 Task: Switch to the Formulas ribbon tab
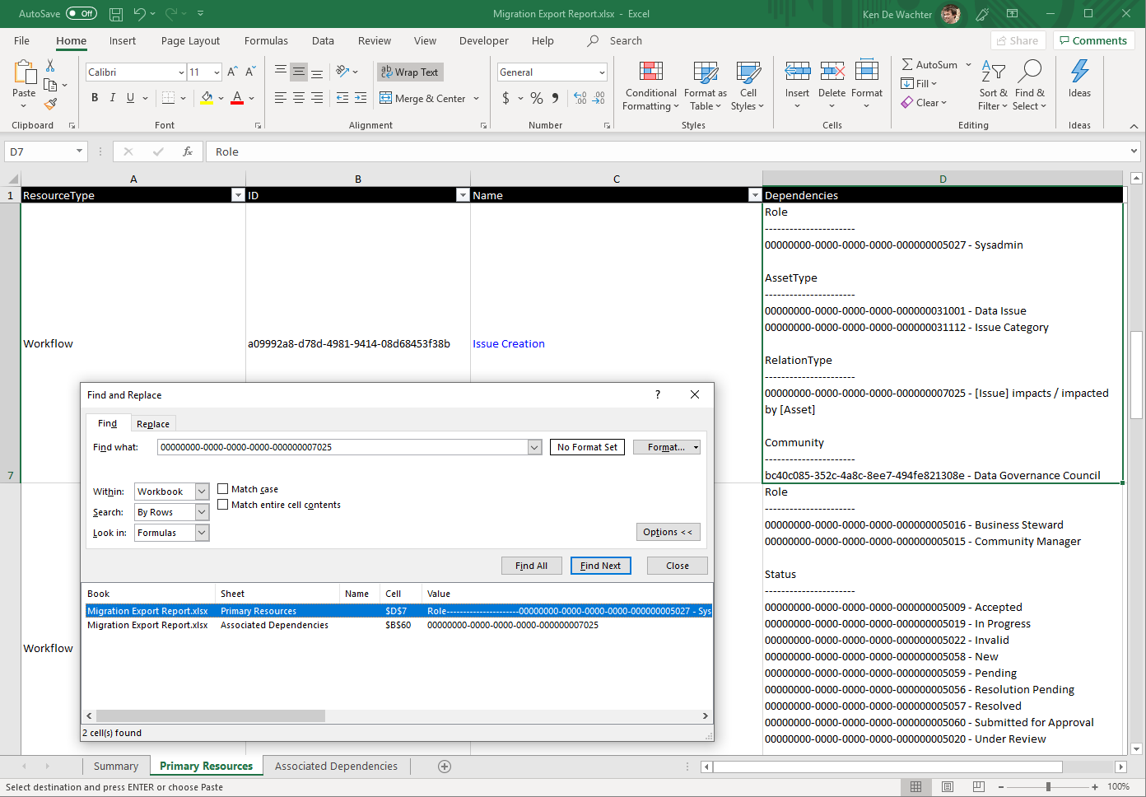coord(266,40)
